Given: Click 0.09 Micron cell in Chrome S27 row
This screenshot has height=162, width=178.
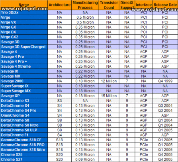Looking at the screenshot, I should pyautogui.click(x=85, y=160).
